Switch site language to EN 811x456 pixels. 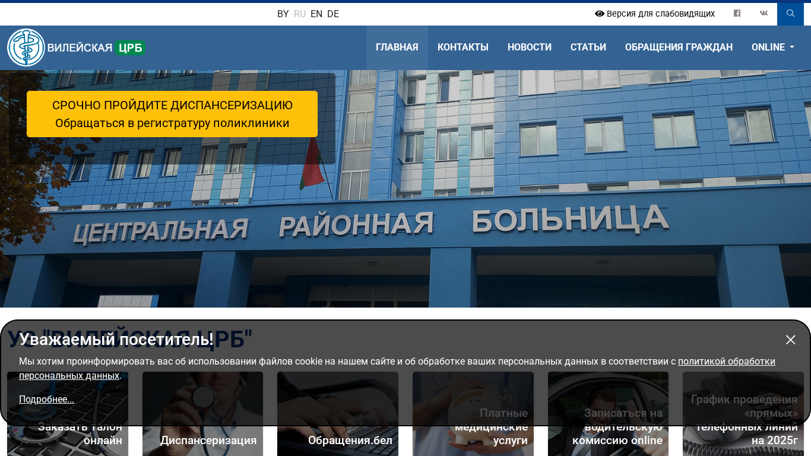pos(316,14)
